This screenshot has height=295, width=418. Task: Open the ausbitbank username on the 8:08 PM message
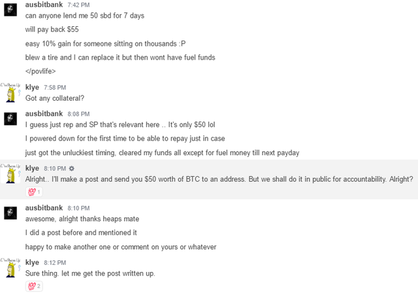[x=44, y=113]
